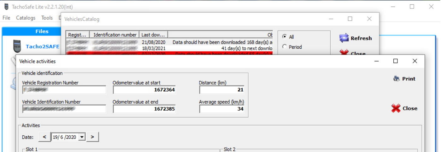Image resolution: width=441 pixels, height=152 pixels.
Task: Click Odometervalue at end field 1672385
Action: click(144, 109)
